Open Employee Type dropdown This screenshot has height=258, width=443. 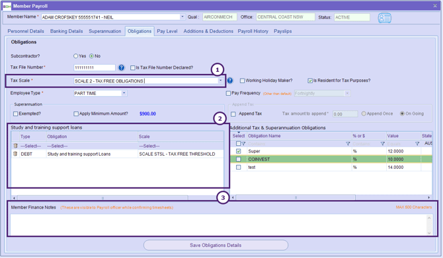point(124,93)
